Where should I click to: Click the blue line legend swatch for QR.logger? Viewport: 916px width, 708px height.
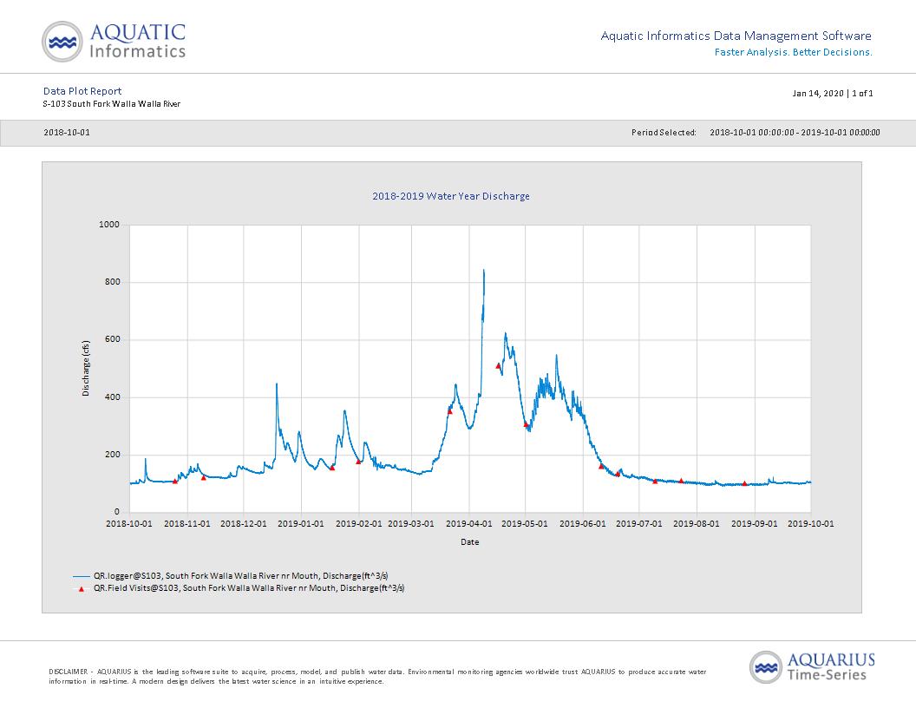(x=82, y=577)
